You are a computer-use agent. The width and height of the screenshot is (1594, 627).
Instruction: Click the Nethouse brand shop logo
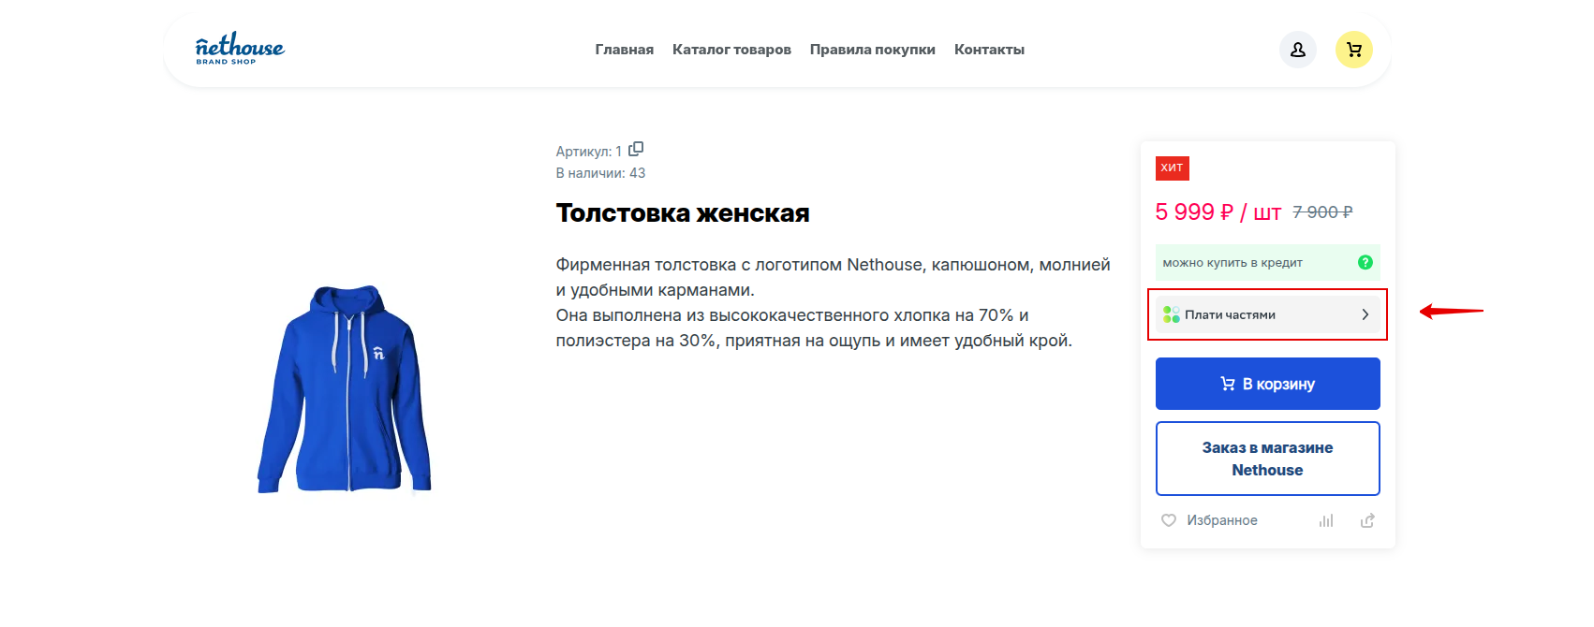tap(240, 49)
